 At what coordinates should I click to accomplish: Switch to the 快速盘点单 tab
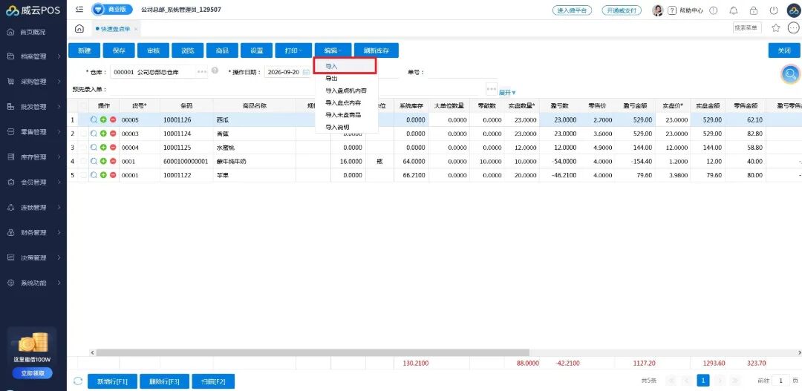click(114, 29)
